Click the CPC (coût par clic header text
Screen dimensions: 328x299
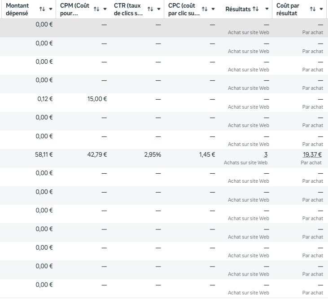[184, 9]
